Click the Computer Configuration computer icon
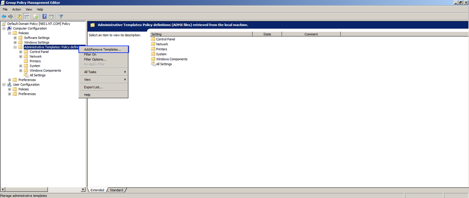Screen dimensions: 469x198 10,28
